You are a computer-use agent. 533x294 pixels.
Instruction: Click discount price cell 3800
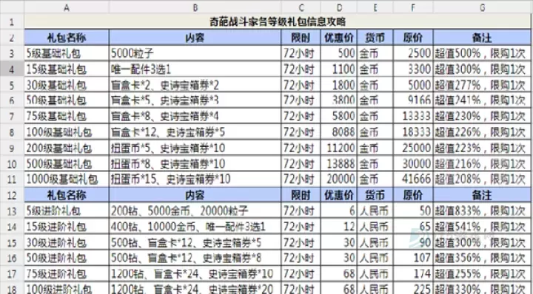(x=338, y=100)
